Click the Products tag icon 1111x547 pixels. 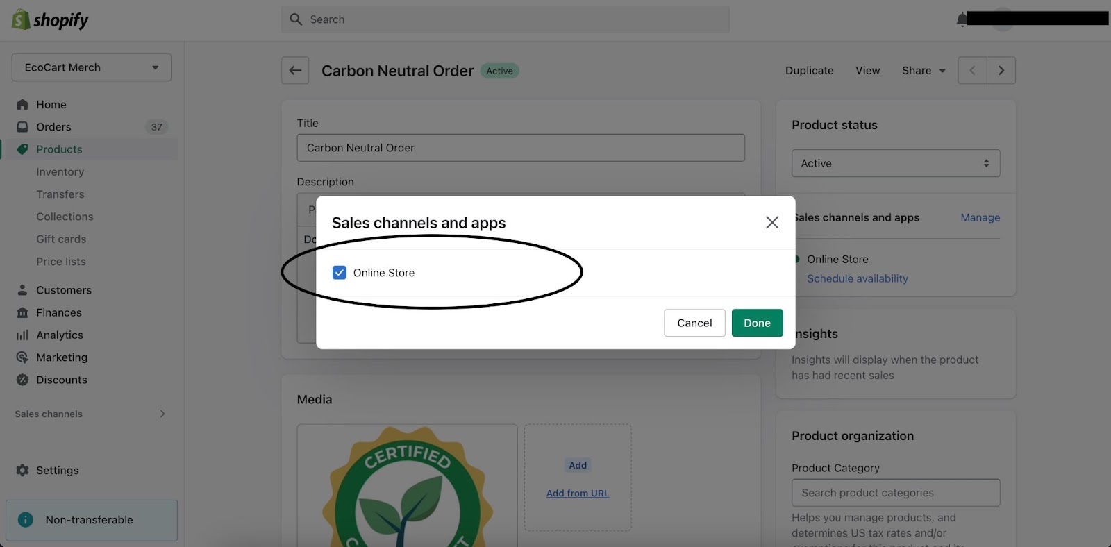[22, 149]
